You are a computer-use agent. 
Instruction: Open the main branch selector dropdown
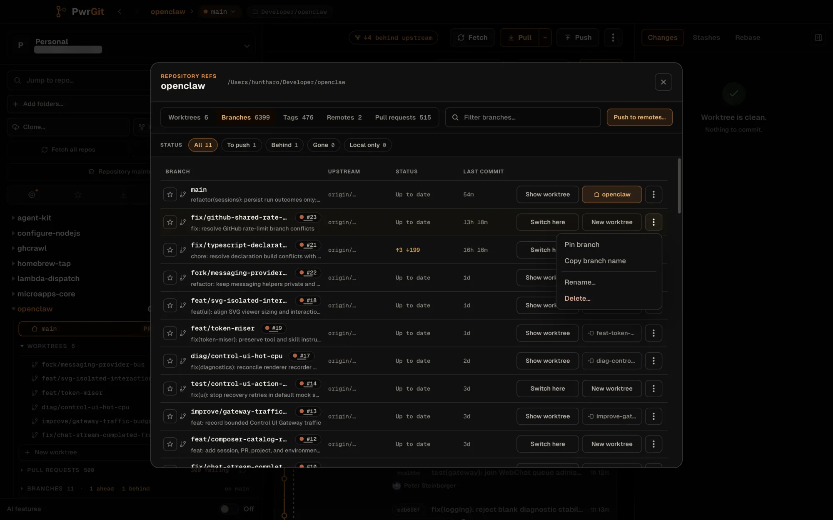[219, 12]
